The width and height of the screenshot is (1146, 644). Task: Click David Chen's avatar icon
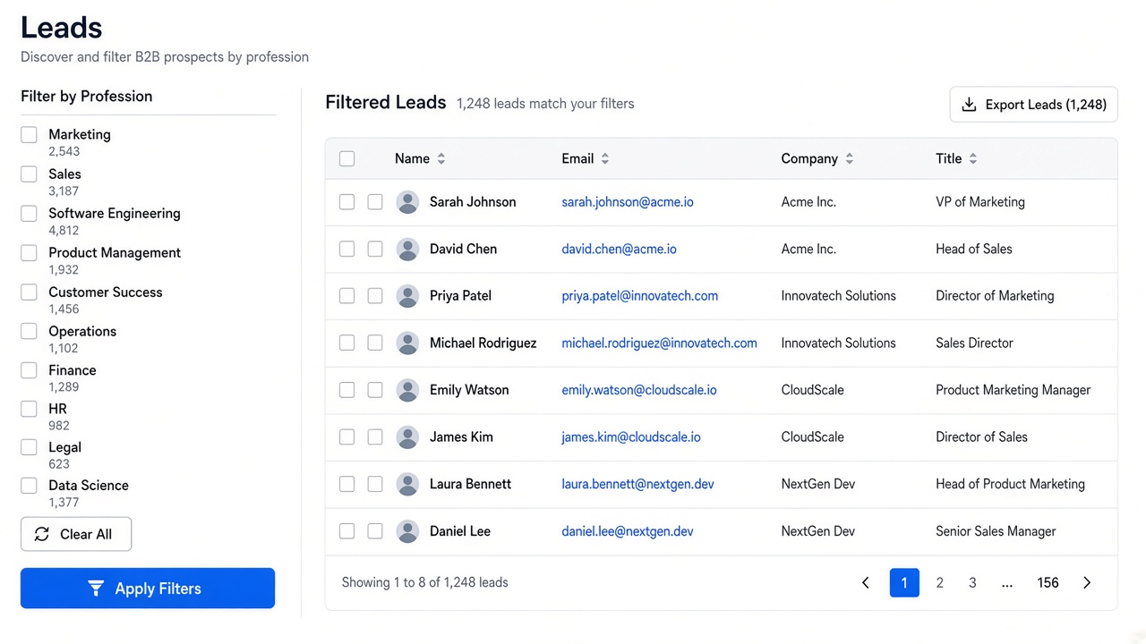tap(407, 249)
